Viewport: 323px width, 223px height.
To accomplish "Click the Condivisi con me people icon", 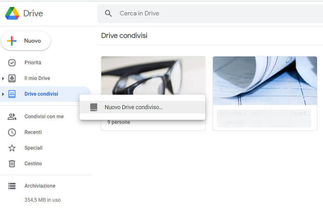I will click(12, 117).
